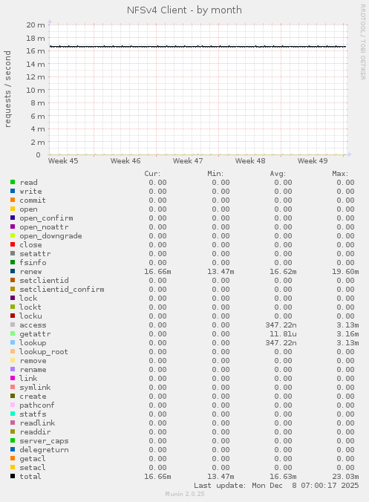Select the 'getacl' legend label
Viewport: 369px width, 502px height.
click(33, 459)
